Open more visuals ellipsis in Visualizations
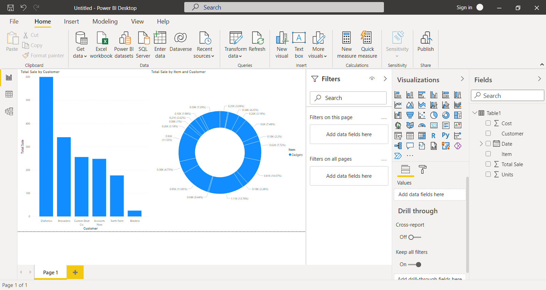 coord(410,156)
